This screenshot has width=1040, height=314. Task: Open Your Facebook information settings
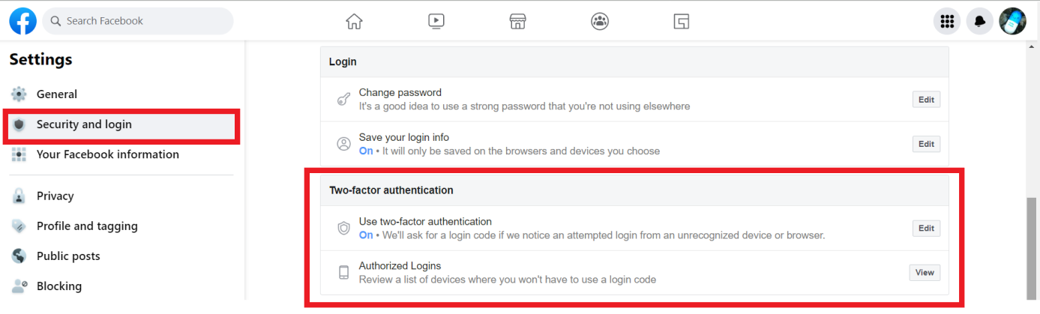[107, 154]
